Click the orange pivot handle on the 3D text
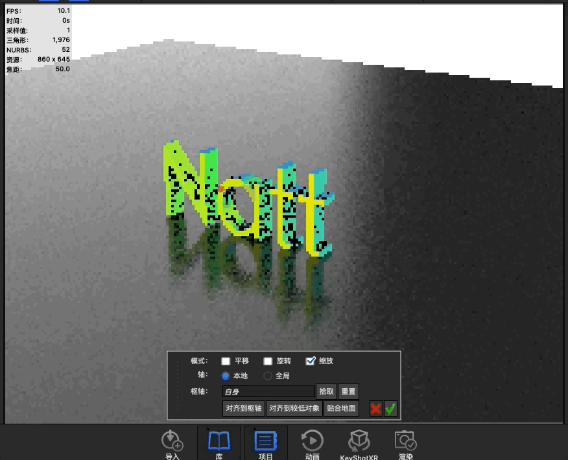This screenshot has width=568, height=460. 221,189
